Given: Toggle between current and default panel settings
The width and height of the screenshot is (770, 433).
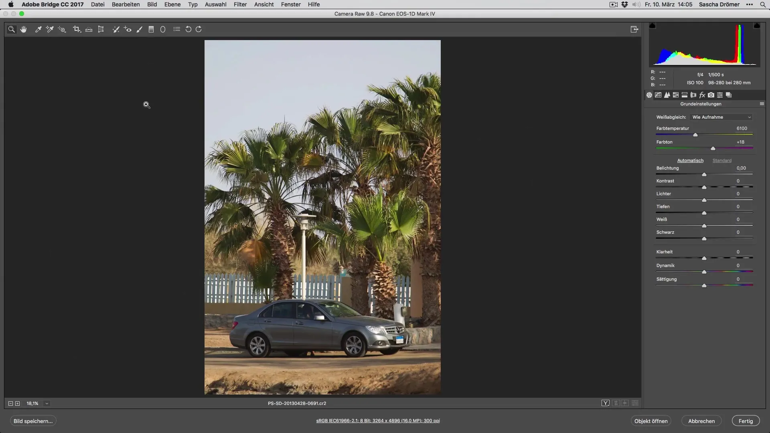Looking at the screenshot, I should [x=635, y=403].
